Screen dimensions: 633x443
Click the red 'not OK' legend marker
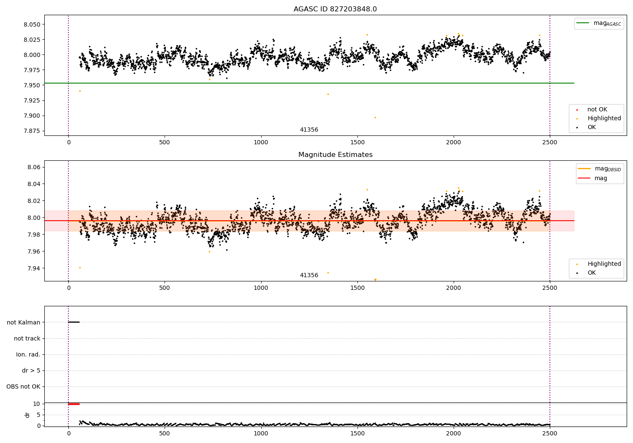[577, 110]
